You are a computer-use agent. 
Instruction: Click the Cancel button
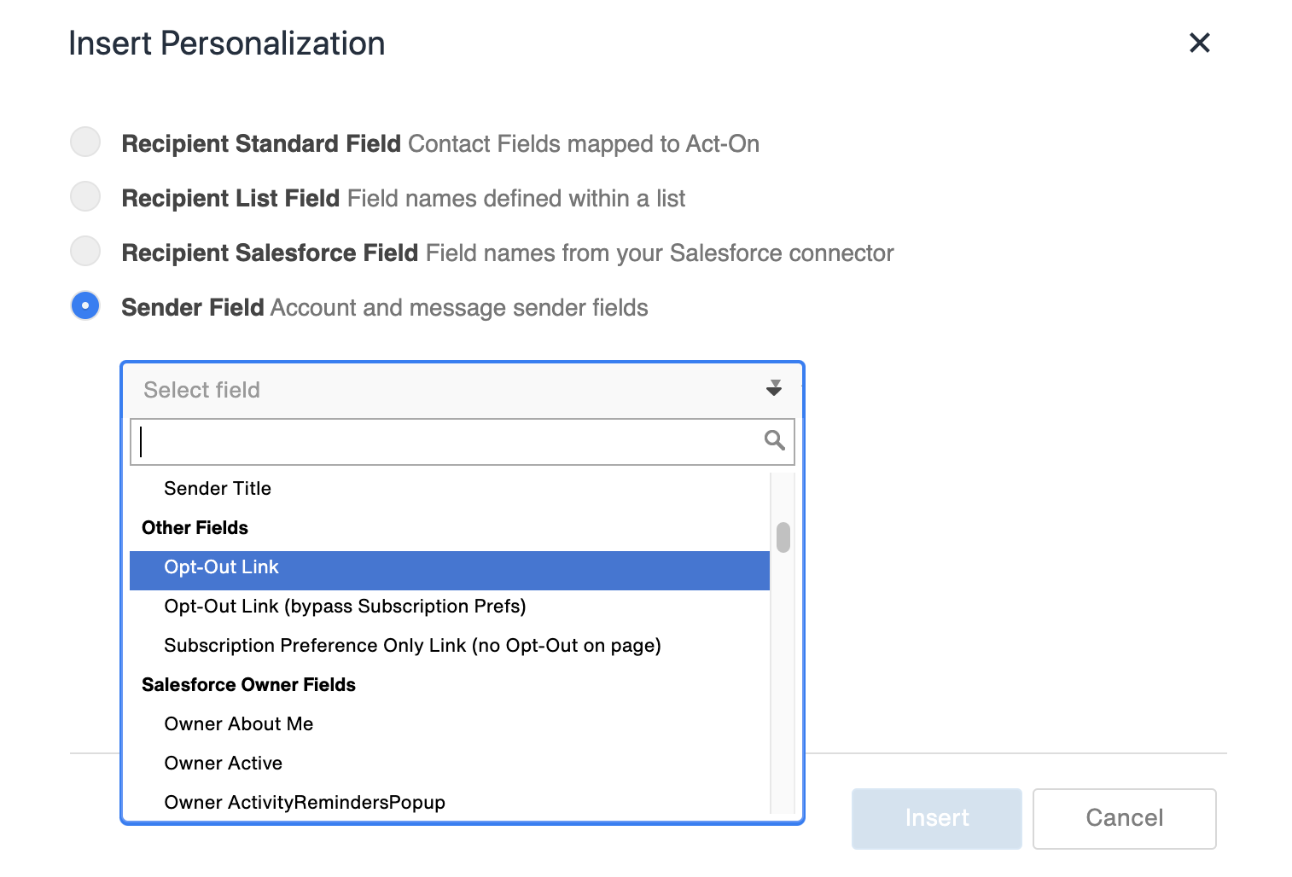(x=1124, y=818)
